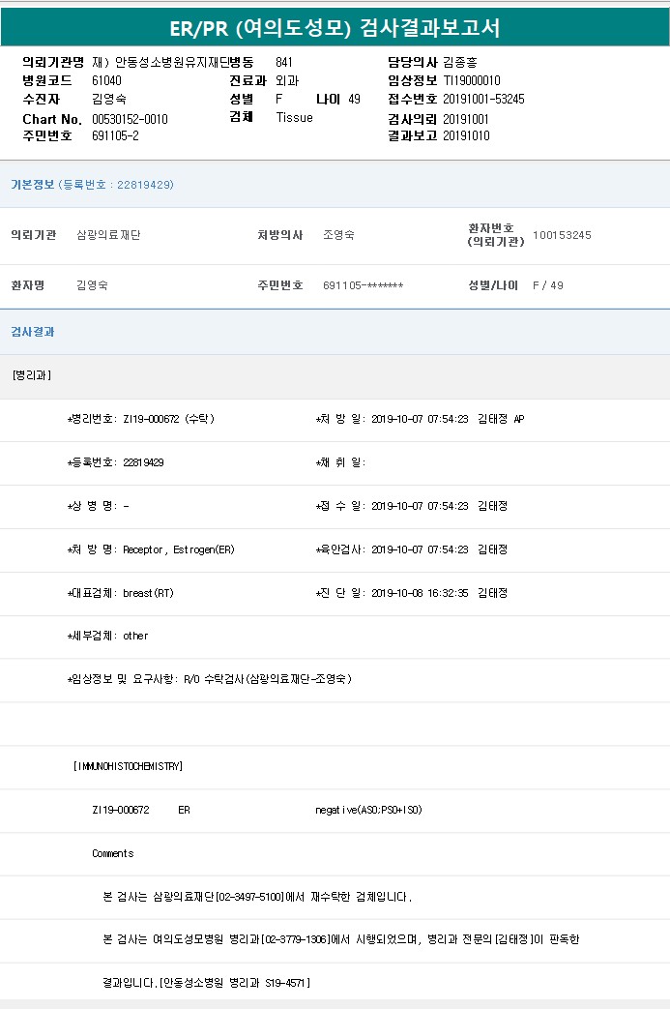Click 접수일 timestamp row with '김태정'

412,506
